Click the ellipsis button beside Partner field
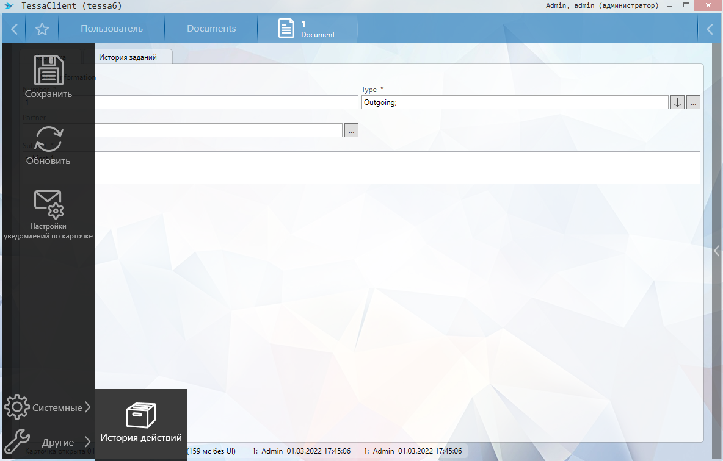 tap(351, 130)
